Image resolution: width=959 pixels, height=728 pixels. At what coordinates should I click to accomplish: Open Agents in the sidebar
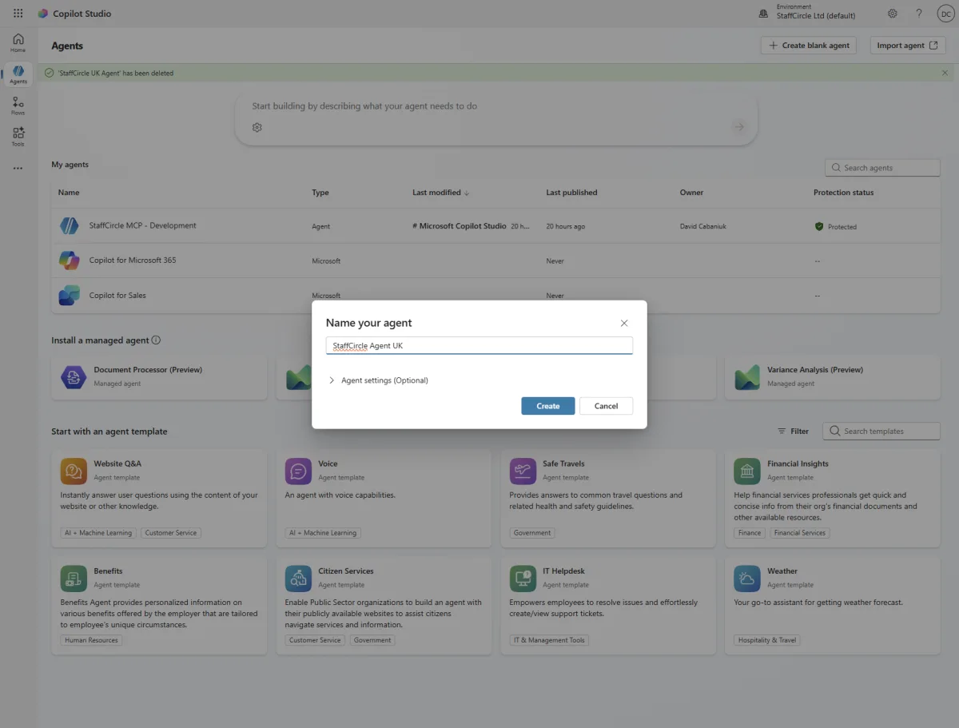[x=18, y=75]
